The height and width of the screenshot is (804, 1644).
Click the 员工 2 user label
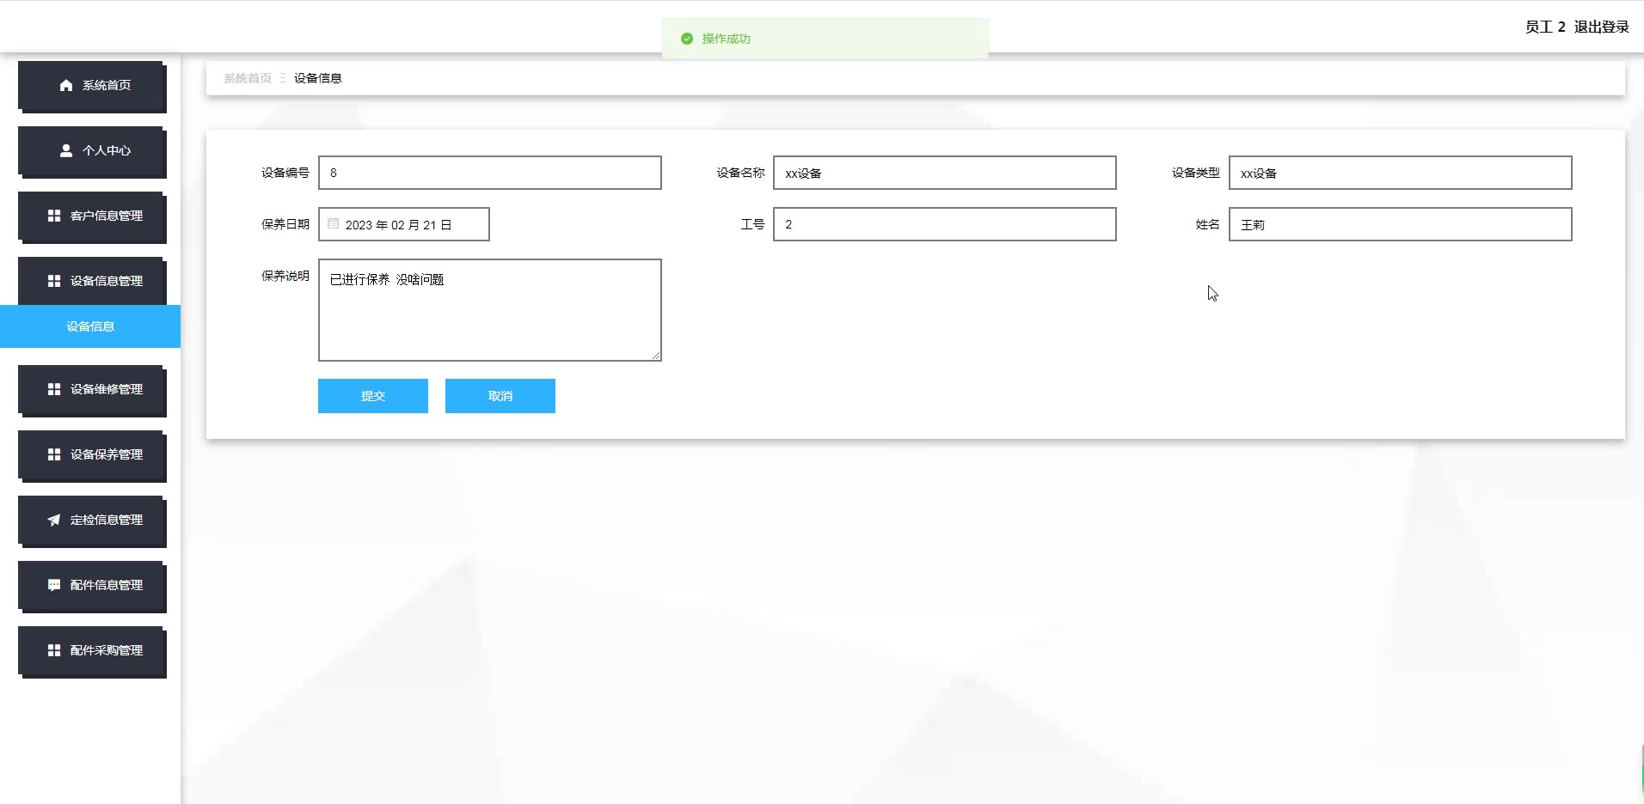pyautogui.click(x=1545, y=27)
